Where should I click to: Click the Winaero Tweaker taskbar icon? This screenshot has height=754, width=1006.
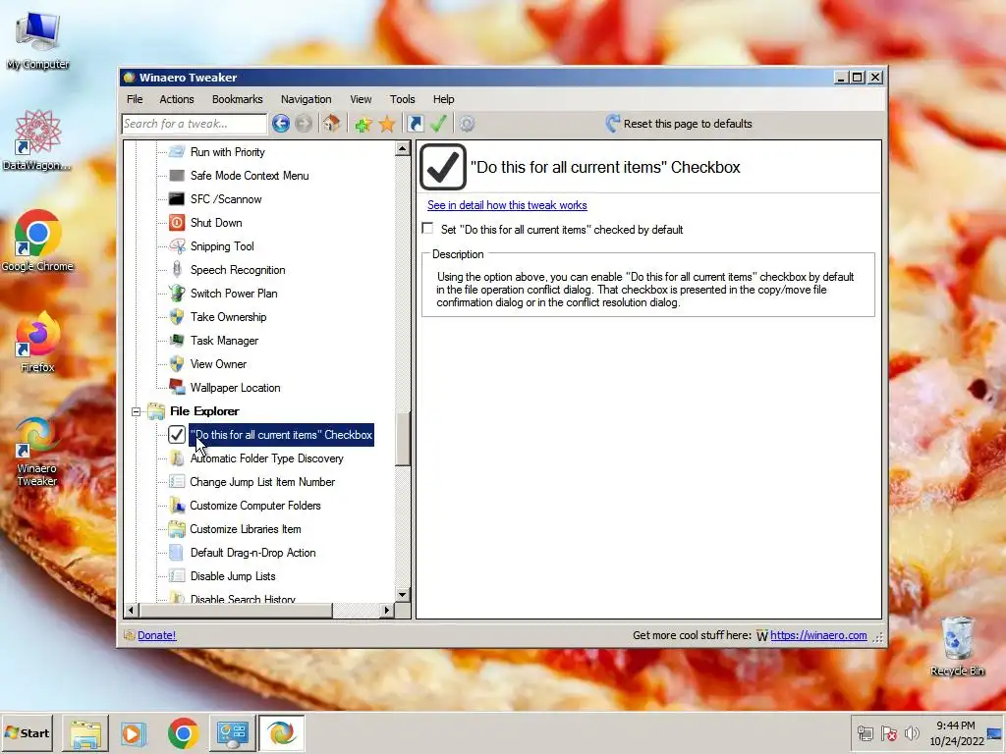(282, 732)
